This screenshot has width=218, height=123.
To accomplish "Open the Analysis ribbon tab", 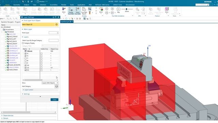I will coord(27,5).
